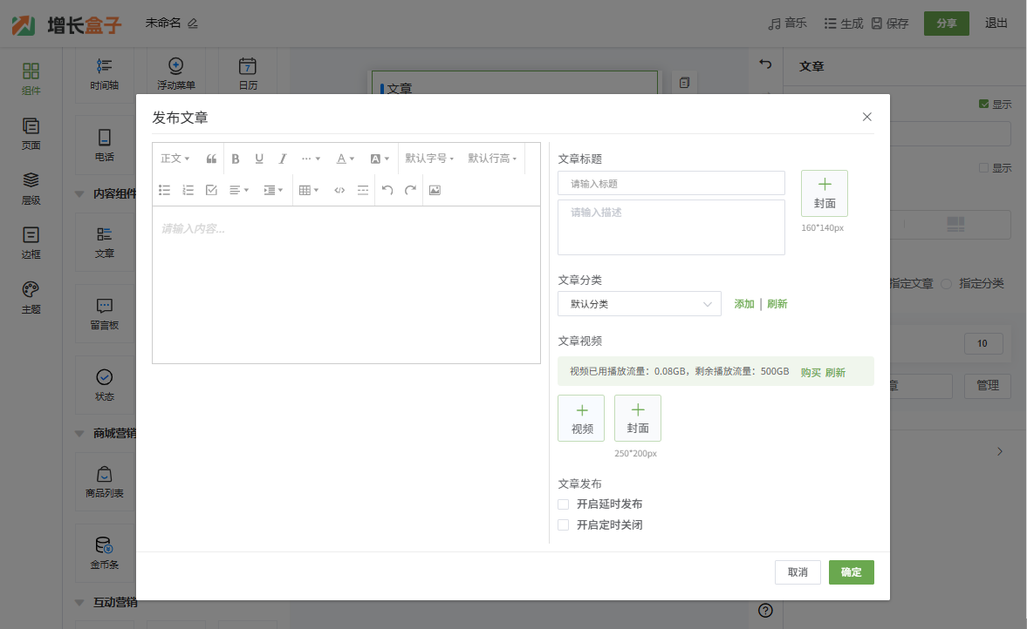Viewport: 1027px width, 629px height.
Task: Apply underline formatting in the editor toolbar
Action: [x=259, y=159]
